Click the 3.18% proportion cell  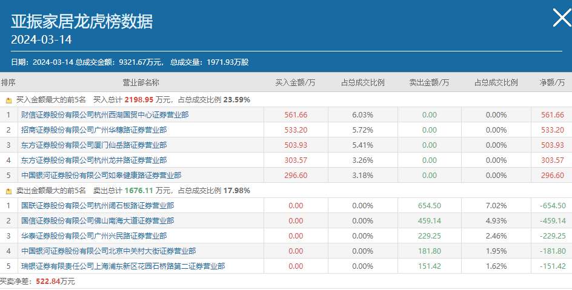(x=362, y=176)
